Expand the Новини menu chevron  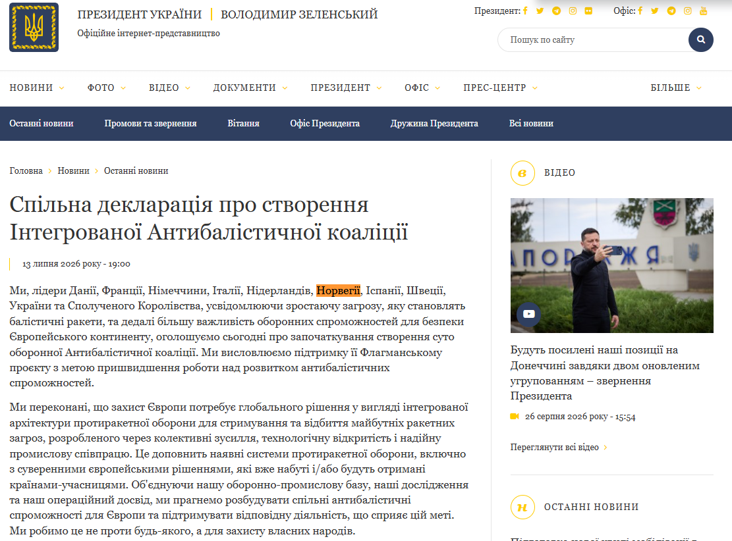(x=62, y=88)
